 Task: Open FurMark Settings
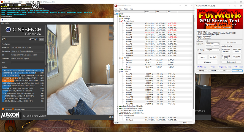pyautogui.click(x=202, y=71)
